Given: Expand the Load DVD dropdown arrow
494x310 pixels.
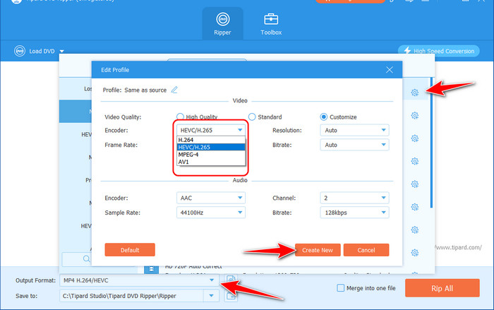Looking at the screenshot, I should (62, 51).
